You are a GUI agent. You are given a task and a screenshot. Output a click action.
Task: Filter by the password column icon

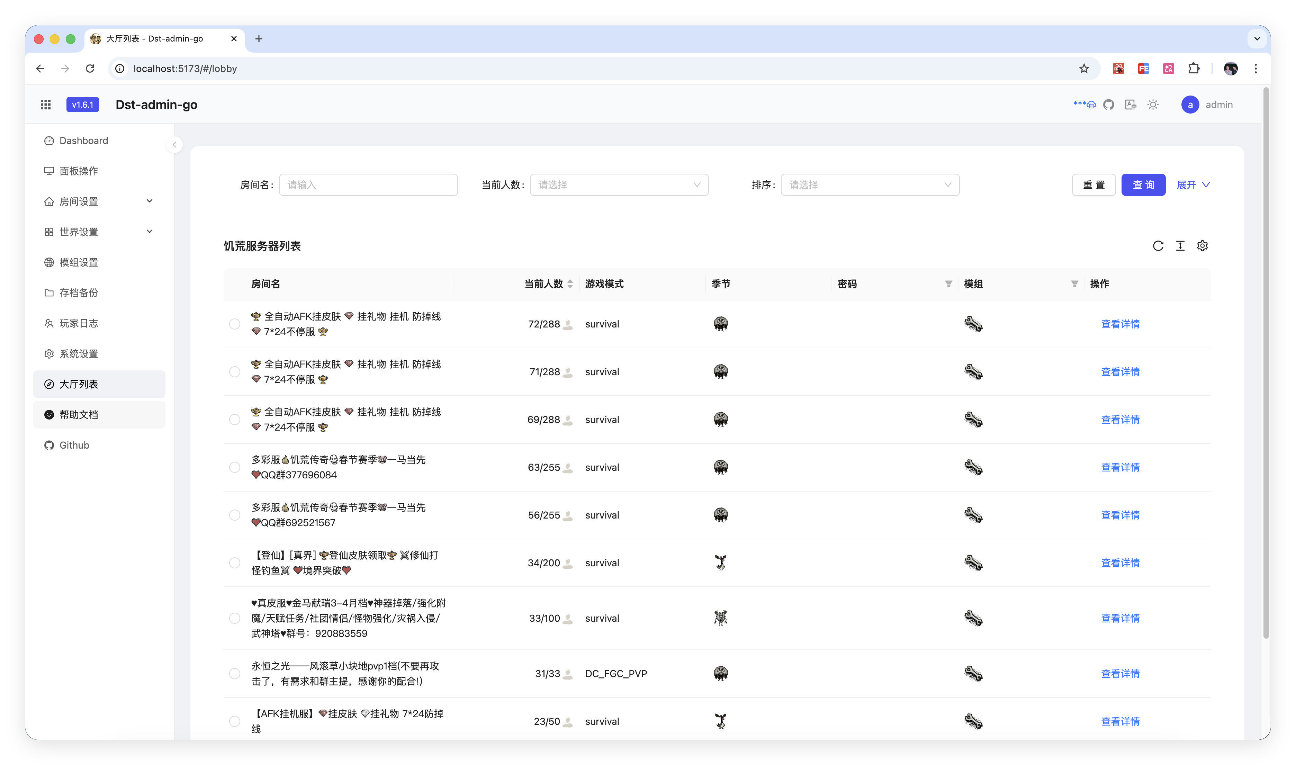(x=948, y=284)
